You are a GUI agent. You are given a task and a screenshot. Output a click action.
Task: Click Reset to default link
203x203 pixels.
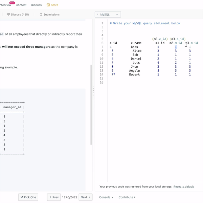click(x=183, y=187)
